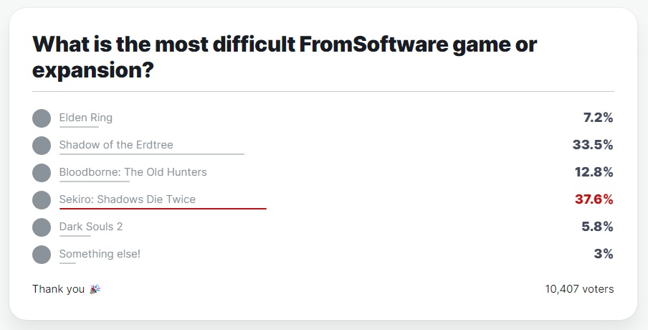
Task: Choose the Something else! radio circle
Action: (42, 254)
